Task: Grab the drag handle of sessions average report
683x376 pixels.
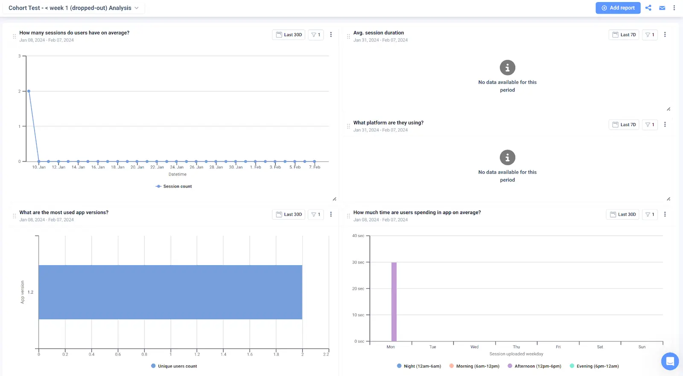Action: click(14, 37)
